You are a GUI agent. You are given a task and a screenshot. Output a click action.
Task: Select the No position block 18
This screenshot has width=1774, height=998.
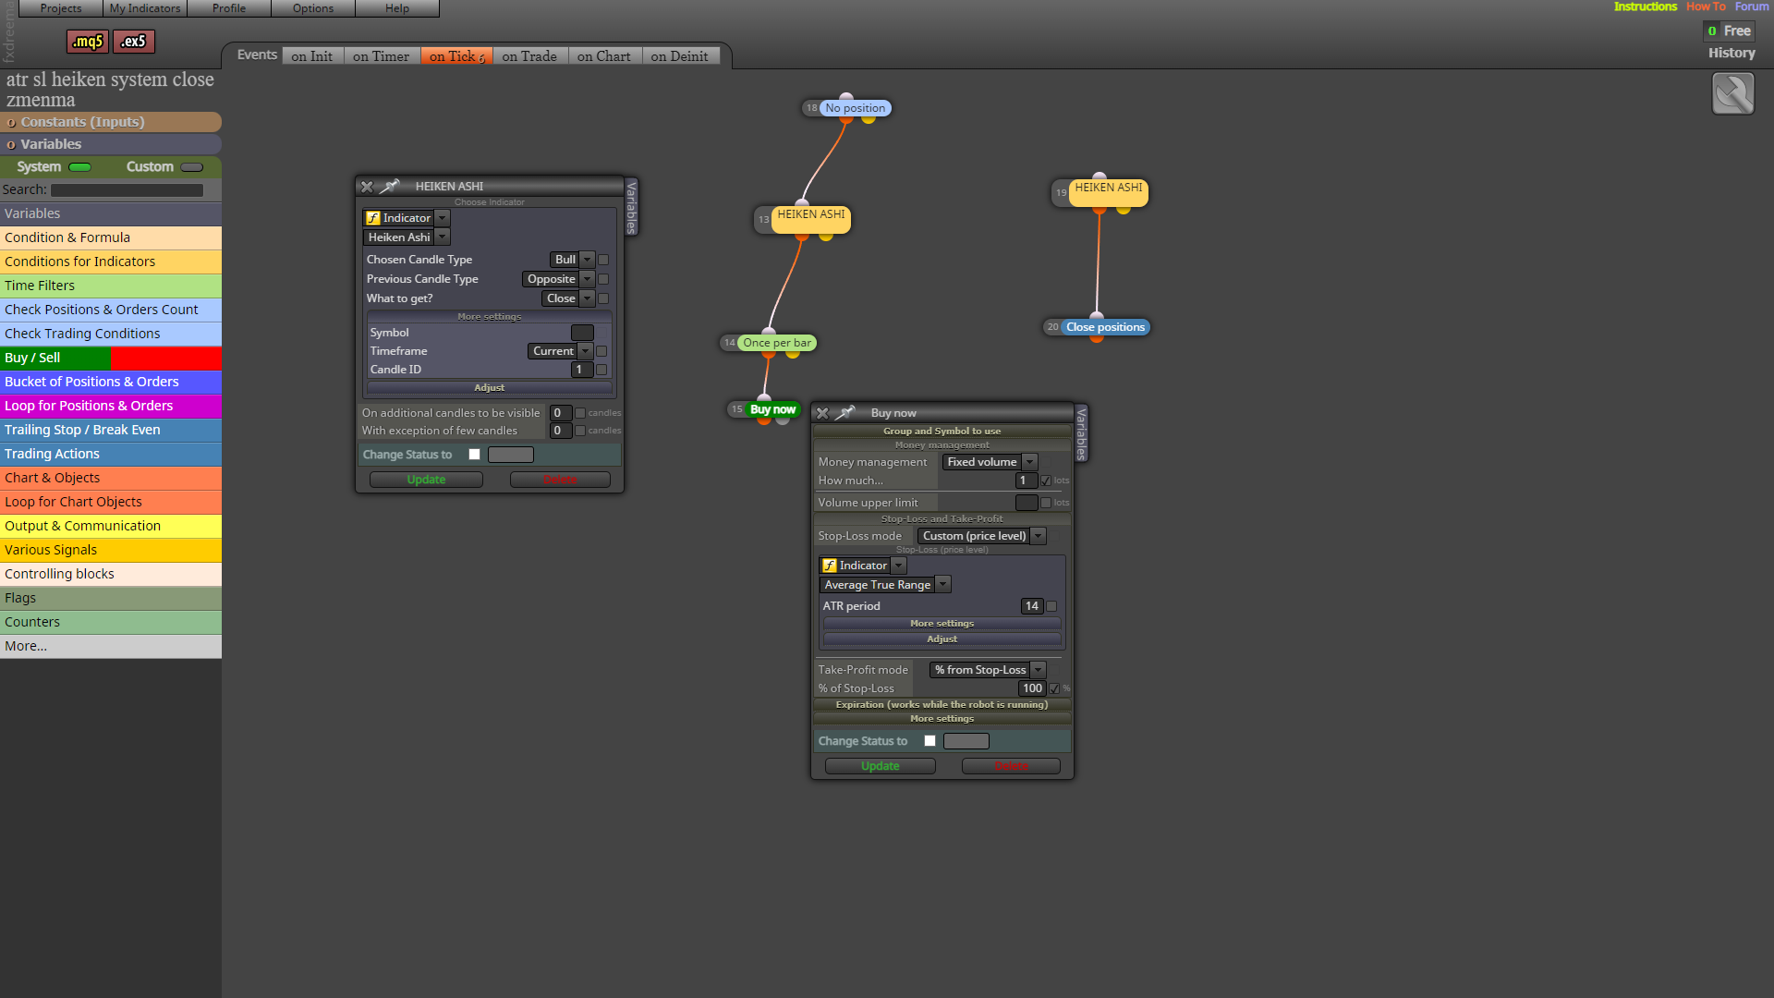pyautogui.click(x=857, y=108)
